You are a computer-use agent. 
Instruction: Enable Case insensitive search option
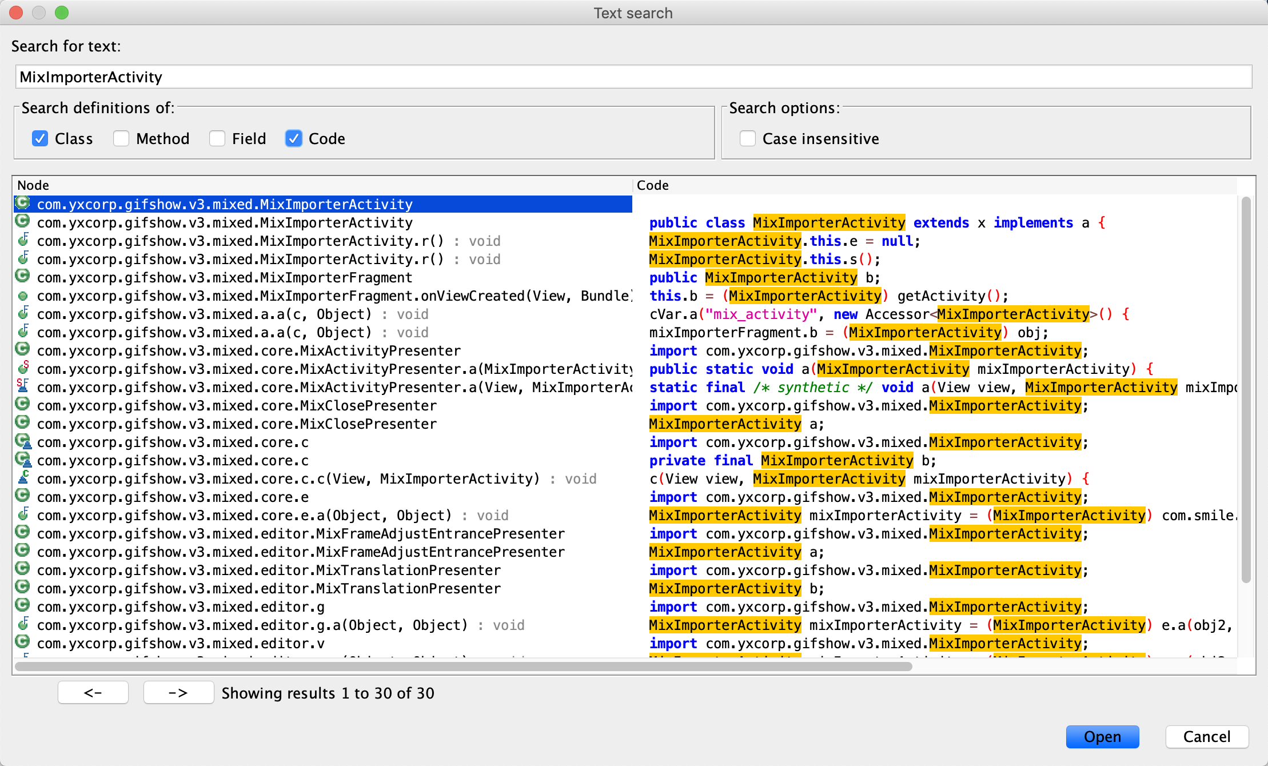click(x=747, y=138)
